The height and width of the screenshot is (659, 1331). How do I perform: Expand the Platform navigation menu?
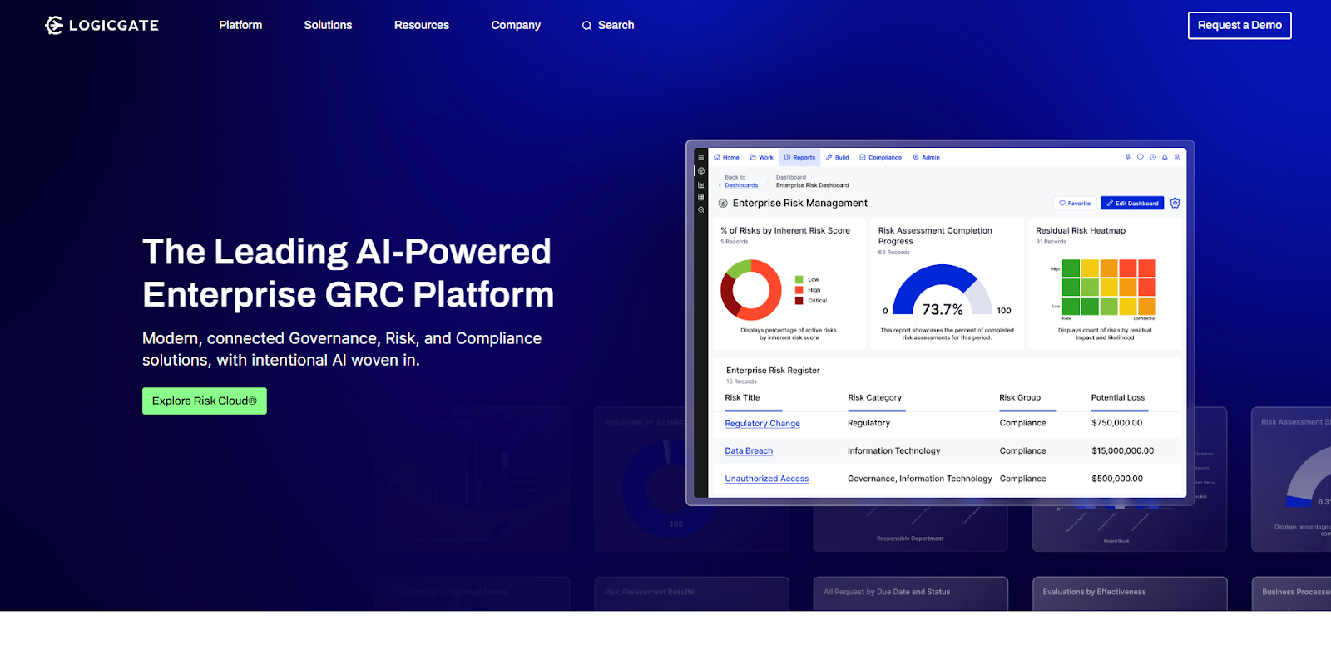tap(240, 26)
